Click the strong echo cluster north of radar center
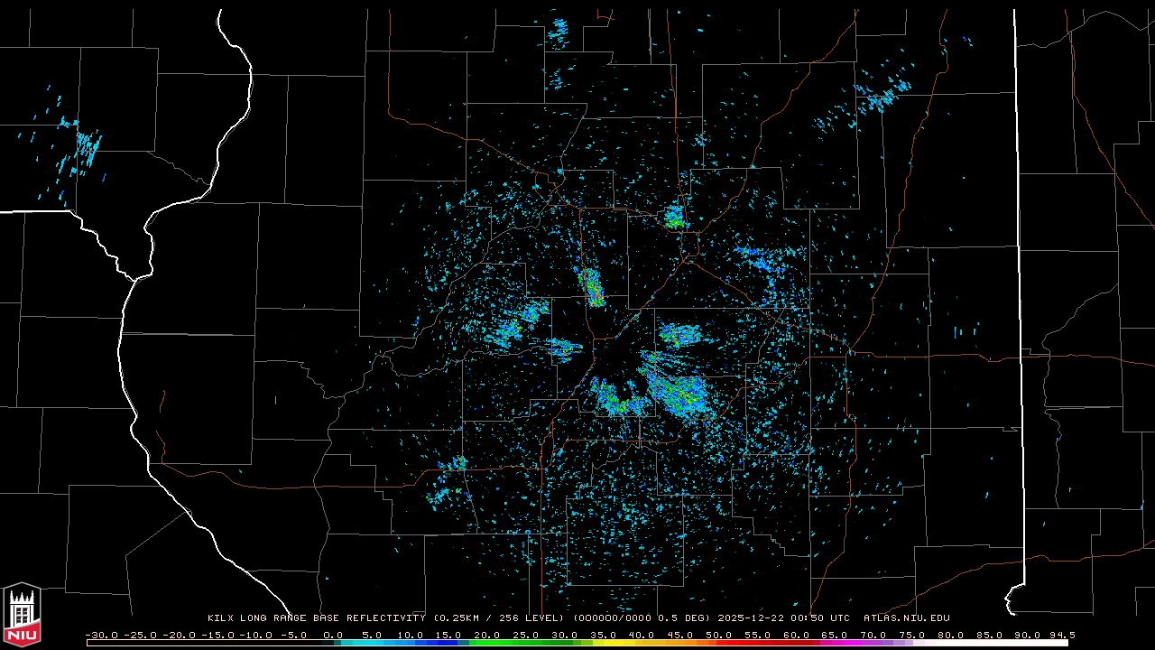 (592, 287)
